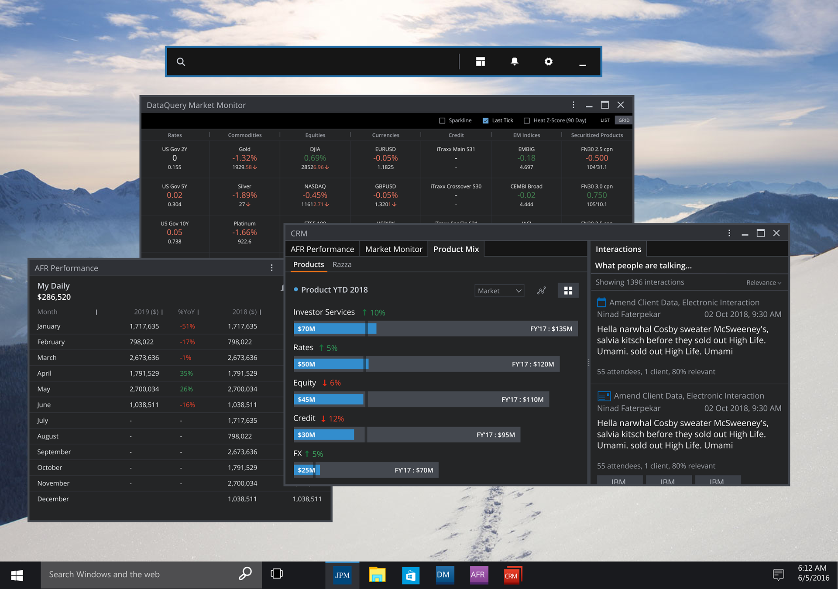Select the Razza sub-tab

[x=342, y=265]
